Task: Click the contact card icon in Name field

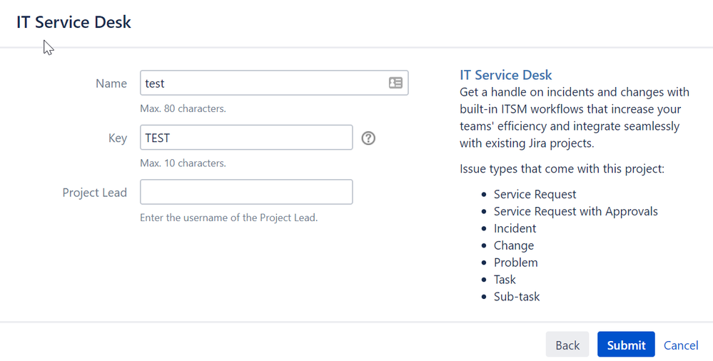Action: click(x=395, y=83)
